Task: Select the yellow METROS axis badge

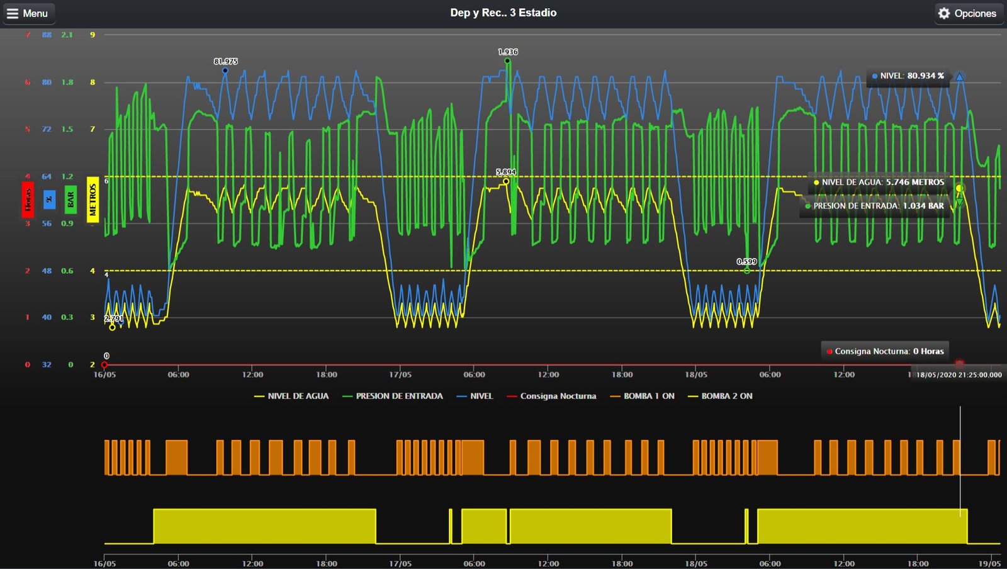Action: [x=93, y=200]
